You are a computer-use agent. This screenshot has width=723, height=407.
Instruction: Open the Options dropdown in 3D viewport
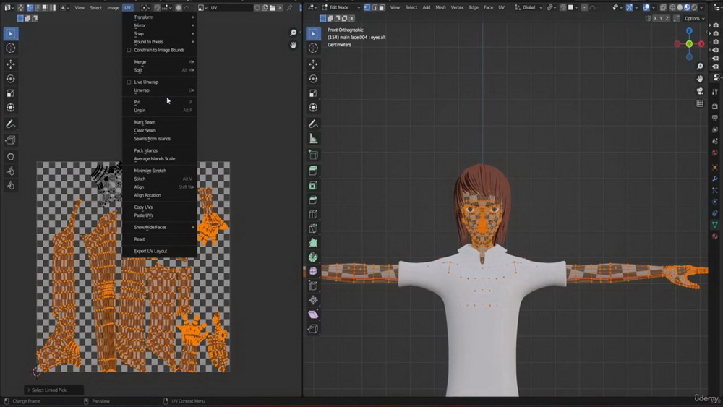pos(694,19)
